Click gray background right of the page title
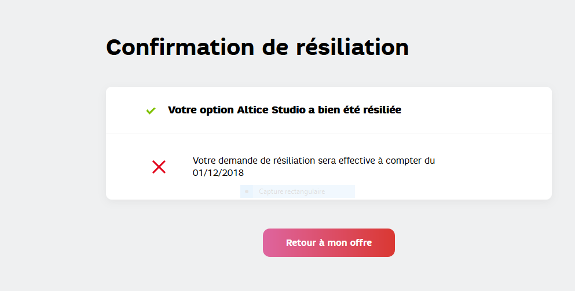The image size is (575, 291). [x=492, y=47]
